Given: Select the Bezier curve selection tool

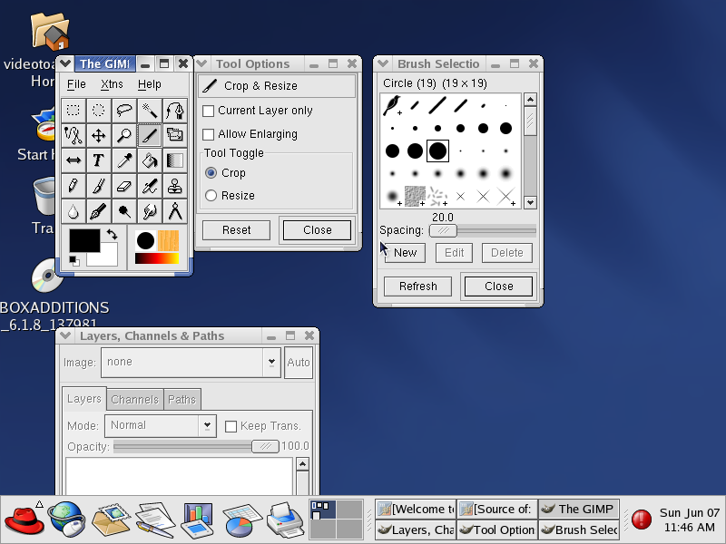Looking at the screenshot, I should tap(175, 110).
